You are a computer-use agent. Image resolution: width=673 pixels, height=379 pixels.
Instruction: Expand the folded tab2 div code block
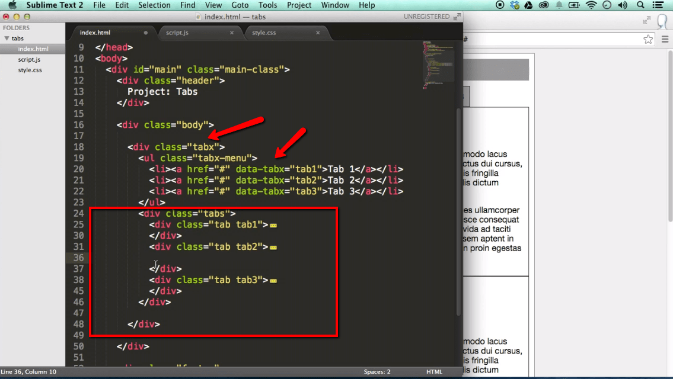pyautogui.click(x=273, y=247)
